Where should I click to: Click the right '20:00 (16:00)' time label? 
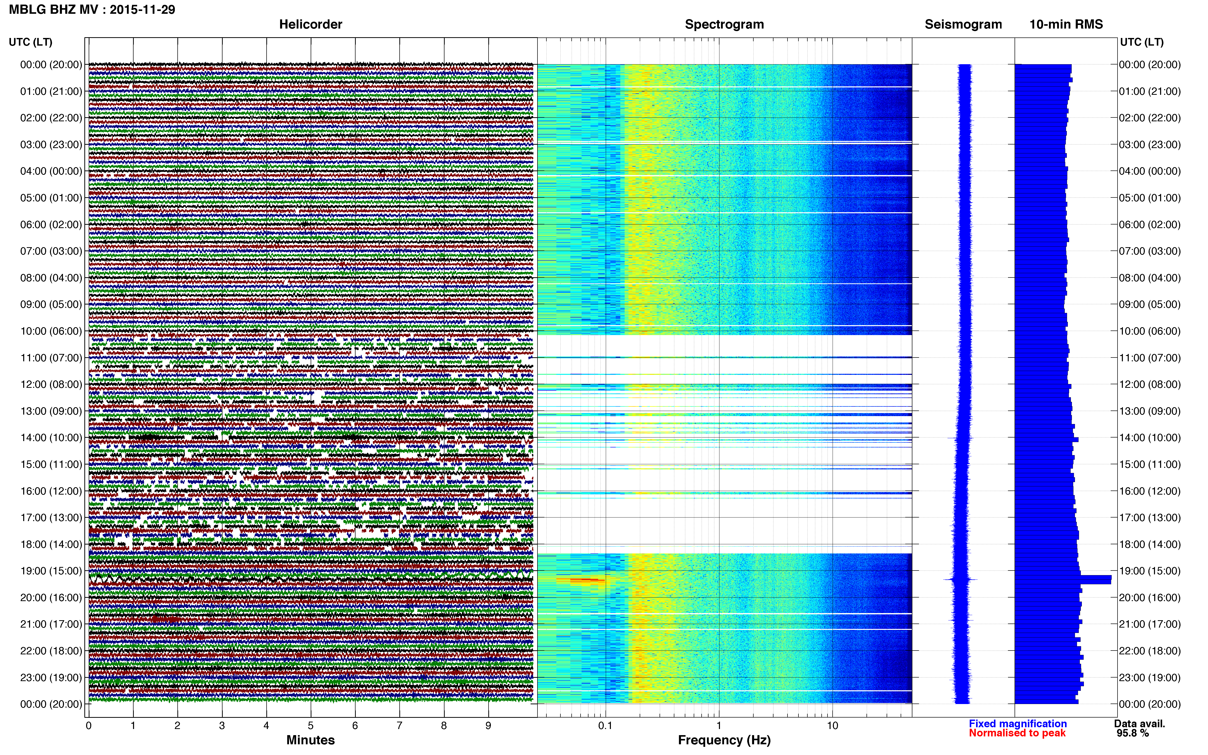pyautogui.click(x=1150, y=597)
